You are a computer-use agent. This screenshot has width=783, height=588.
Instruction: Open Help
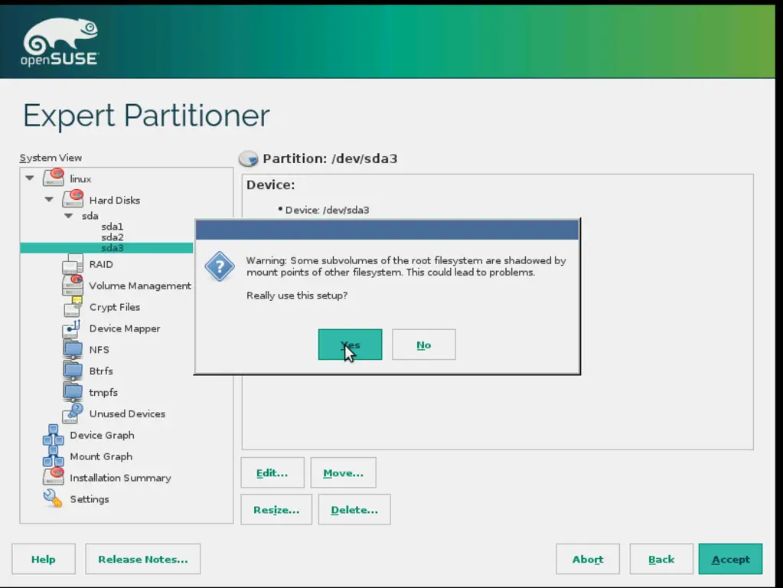44,559
